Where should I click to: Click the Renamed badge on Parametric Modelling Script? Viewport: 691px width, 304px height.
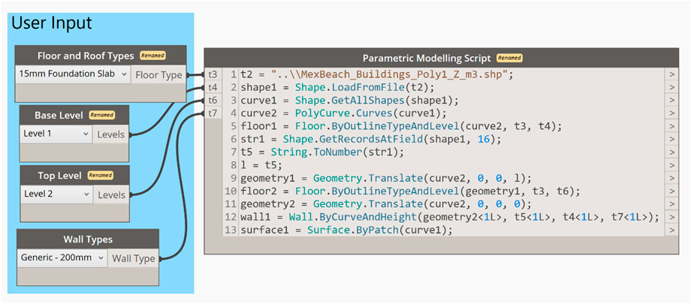(x=509, y=58)
